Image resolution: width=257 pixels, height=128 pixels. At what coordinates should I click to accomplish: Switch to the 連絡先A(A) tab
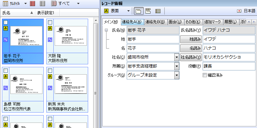(x=133, y=22)
